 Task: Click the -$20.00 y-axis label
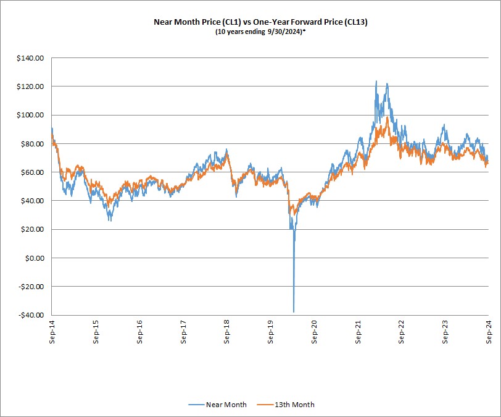tap(31, 287)
